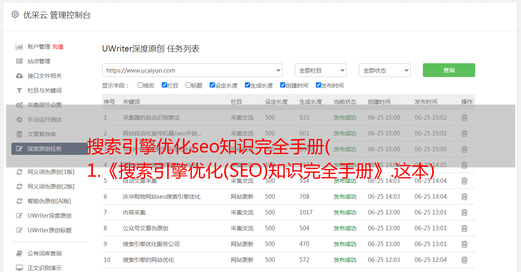Click the UWriter原创标题 edit icon
The image size is (521, 272).
point(19,230)
